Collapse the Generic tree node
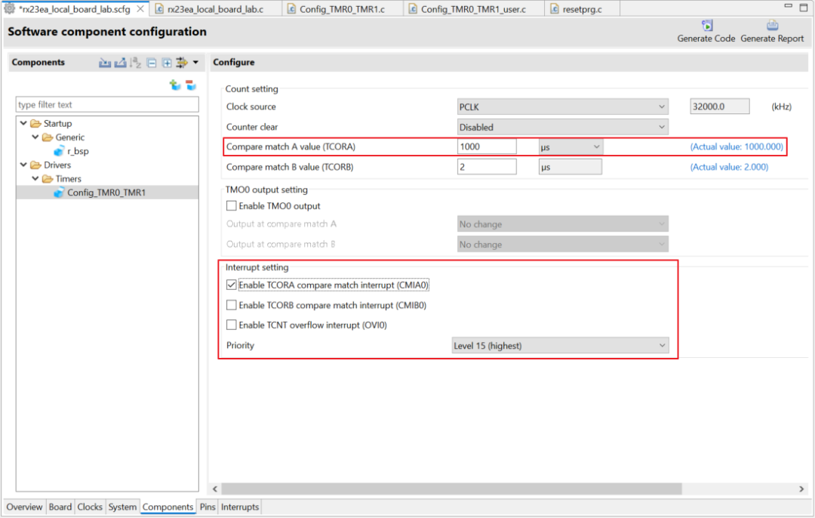The width and height of the screenshot is (815, 518). pos(35,137)
